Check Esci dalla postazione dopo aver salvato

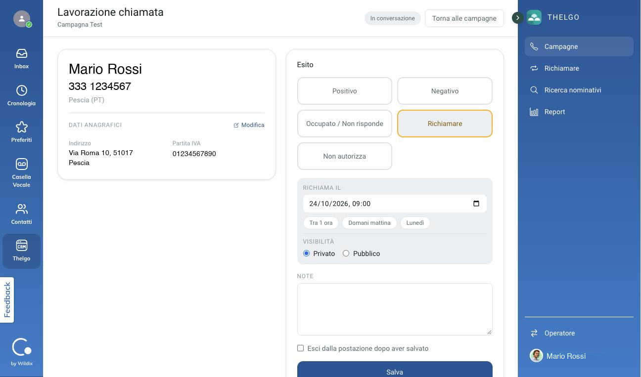[x=300, y=348]
